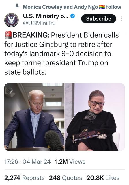Click the microphone in the left photo
The height and width of the screenshot is (185, 129).
(54, 140)
